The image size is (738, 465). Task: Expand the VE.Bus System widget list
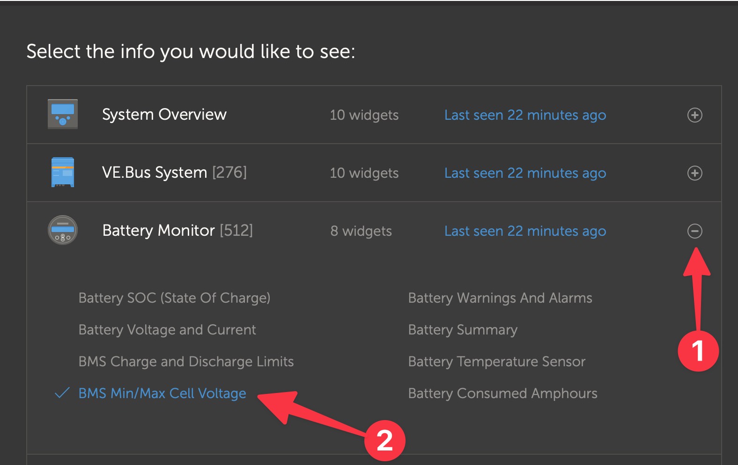click(694, 173)
